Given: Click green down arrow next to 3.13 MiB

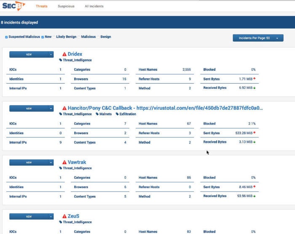Looking at the screenshot, I should pyautogui.click(x=255, y=142).
